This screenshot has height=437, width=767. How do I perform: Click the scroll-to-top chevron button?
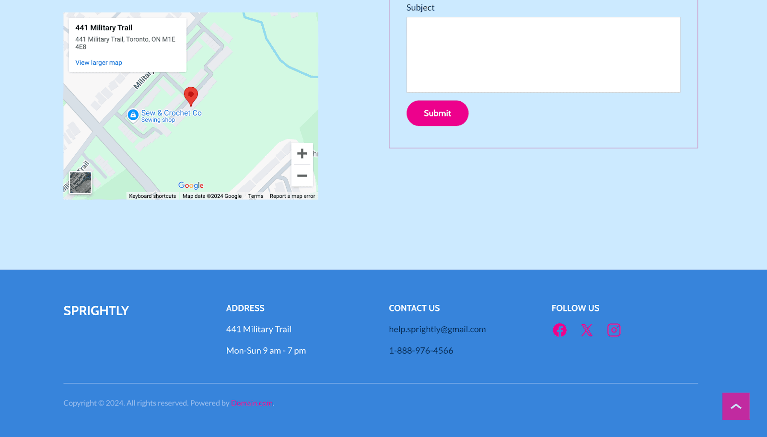point(735,406)
